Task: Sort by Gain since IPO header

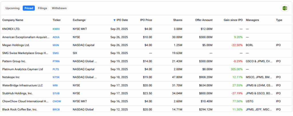Action: coord(233,20)
